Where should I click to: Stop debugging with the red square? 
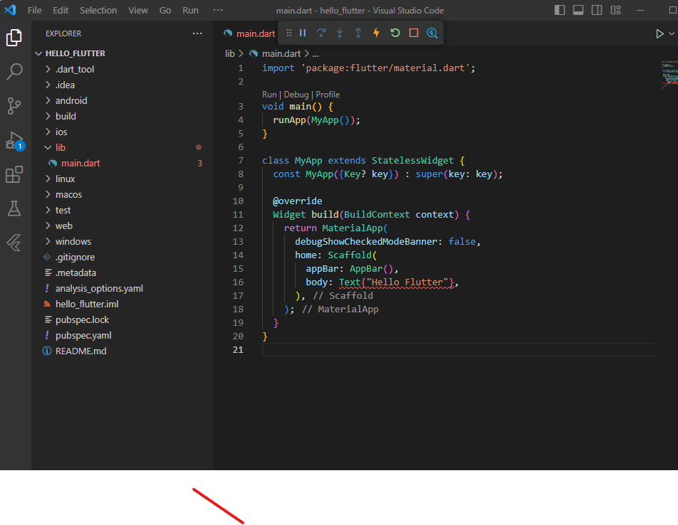click(x=413, y=33)
